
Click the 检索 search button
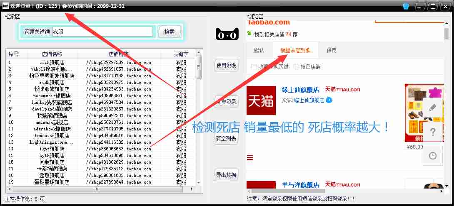[x=170, y=32]
